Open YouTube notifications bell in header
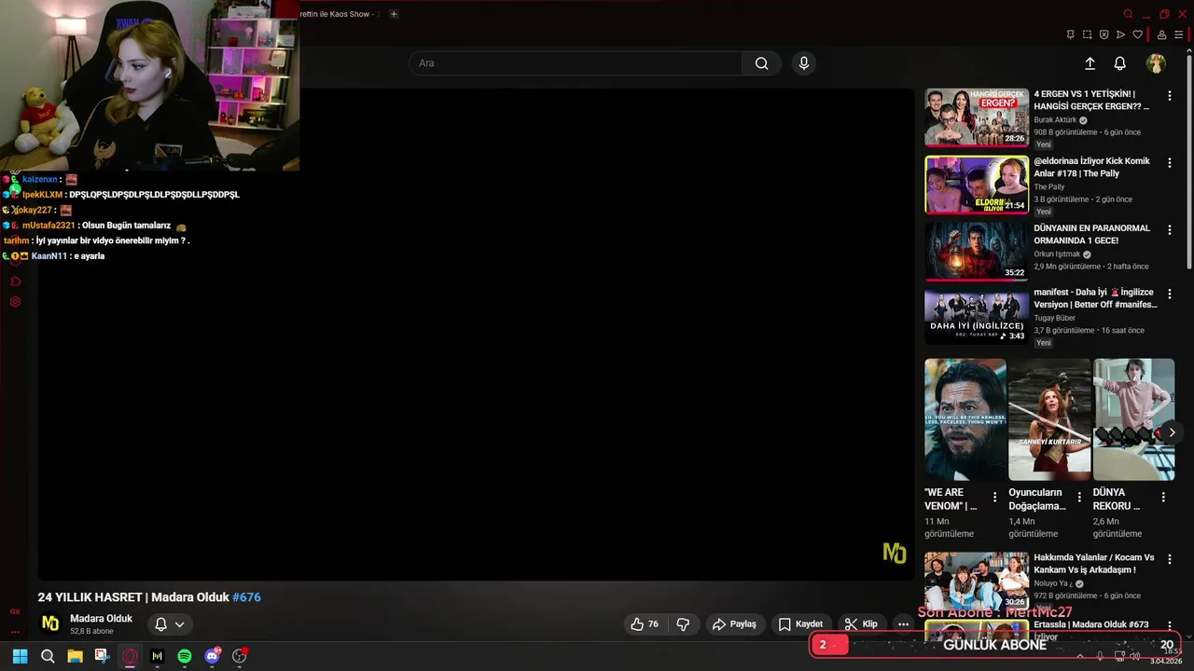Viewport: 1194px width, 671px height. (1120, 63)
